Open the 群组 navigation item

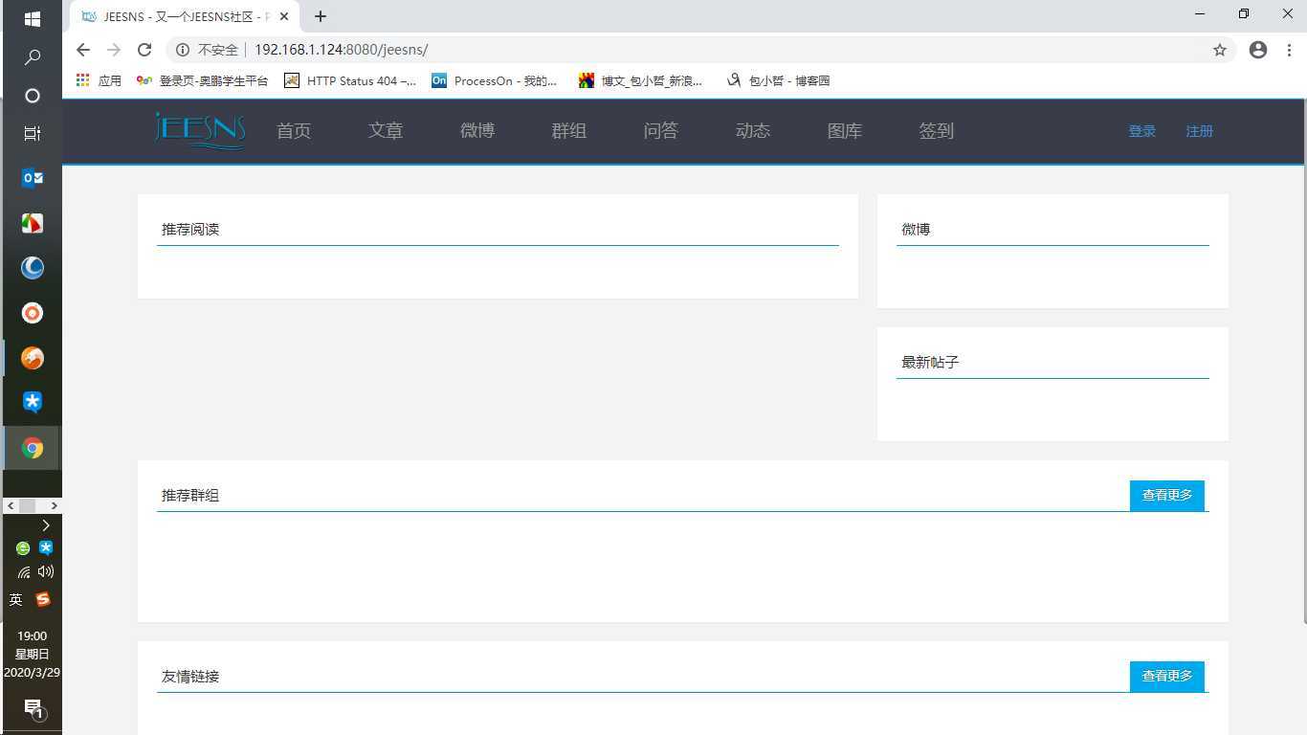[569, 131]
